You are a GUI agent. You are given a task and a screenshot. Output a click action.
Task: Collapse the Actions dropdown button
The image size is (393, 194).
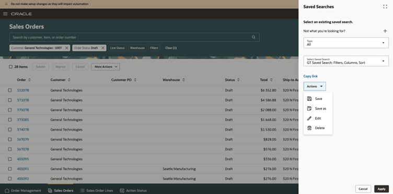315,86
